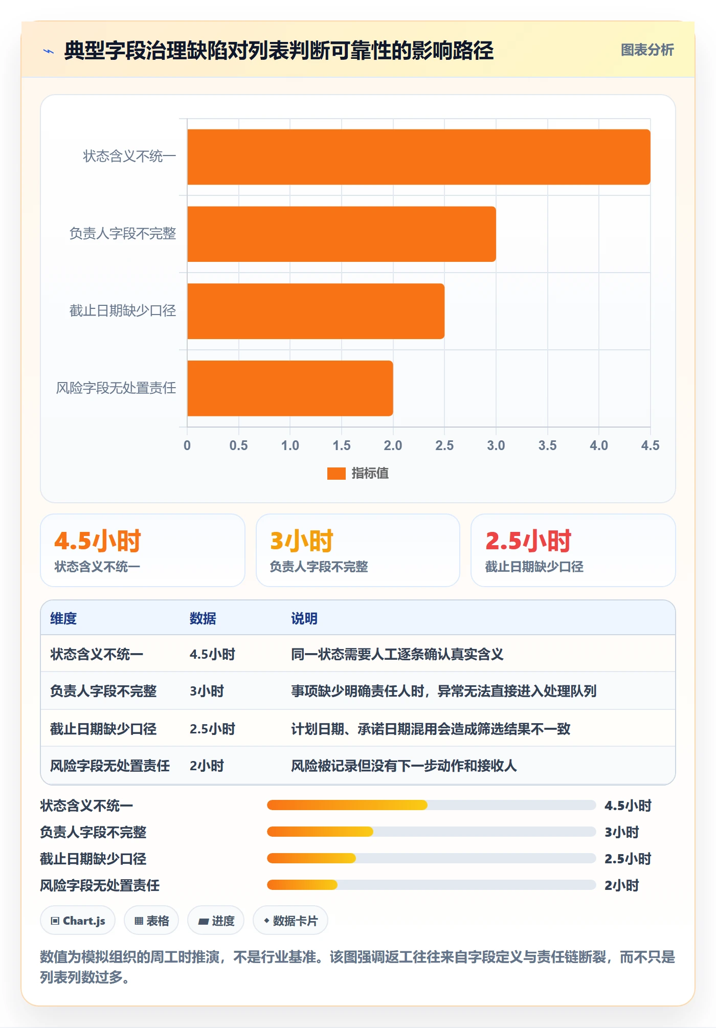The image size is (716, 1028).
Task: Click progress bar for 负责人字段不完整
Action: pos(431,832)
